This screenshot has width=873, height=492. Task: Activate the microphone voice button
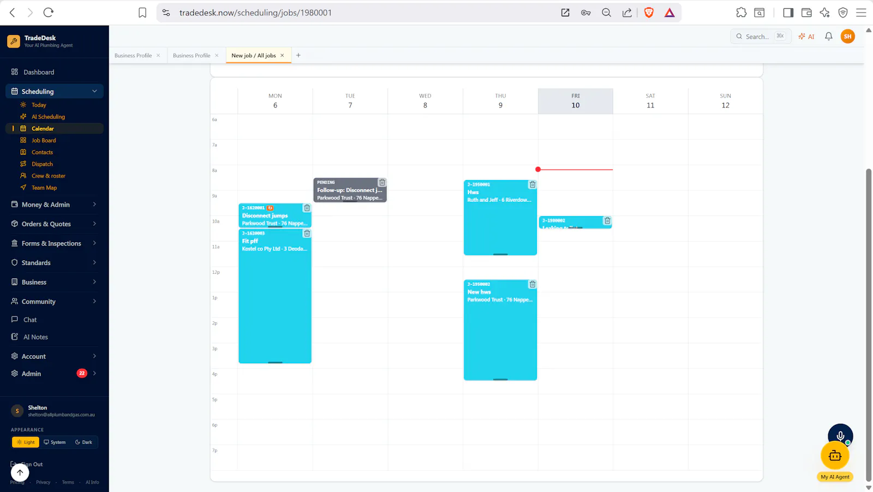(840, 435)
